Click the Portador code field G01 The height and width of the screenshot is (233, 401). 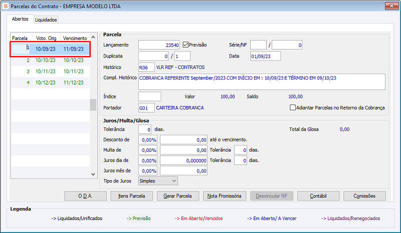coord(146,107)
